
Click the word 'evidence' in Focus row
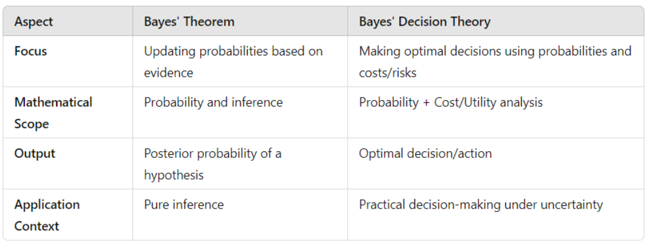168,73
